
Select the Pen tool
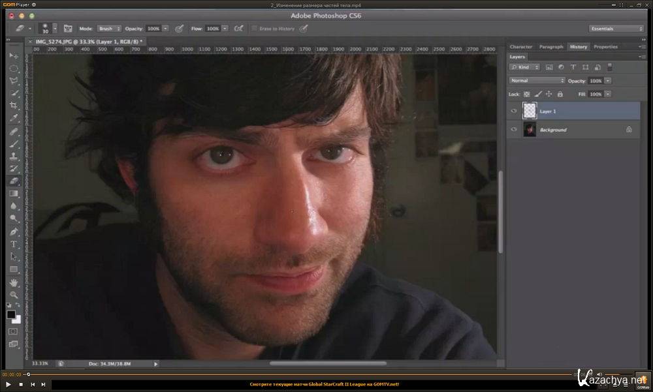pyautogui.click(x=13, y=232)
